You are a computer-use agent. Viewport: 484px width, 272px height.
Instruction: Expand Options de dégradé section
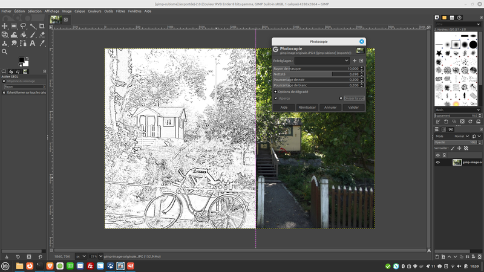[x=276, y=91]
